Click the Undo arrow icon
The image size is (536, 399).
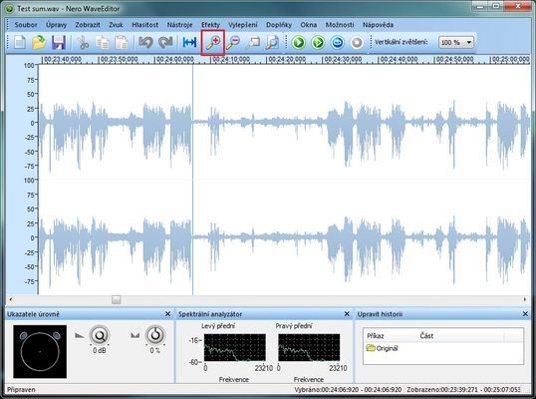click(145, 43)
